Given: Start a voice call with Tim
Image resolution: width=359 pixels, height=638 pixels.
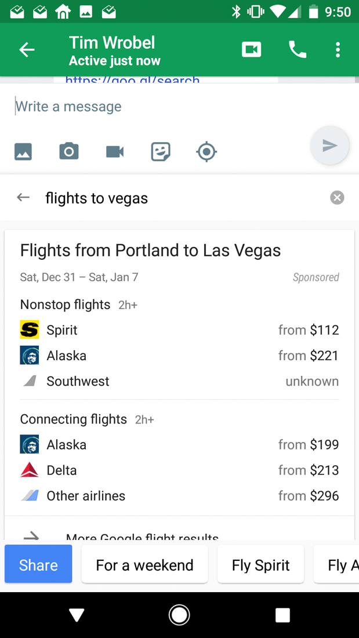Looking at the screenshot, I should click(298, 50).
